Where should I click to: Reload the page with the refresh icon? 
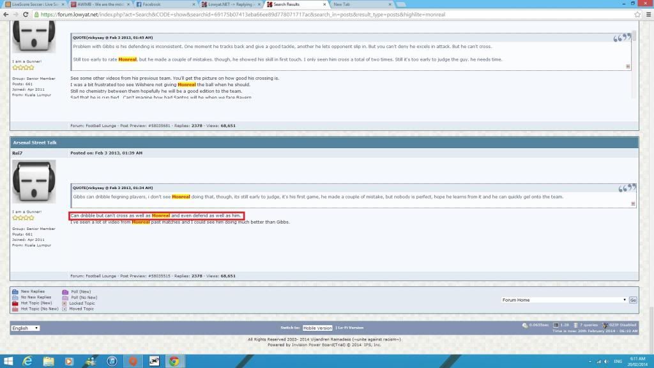click(26, 13)
